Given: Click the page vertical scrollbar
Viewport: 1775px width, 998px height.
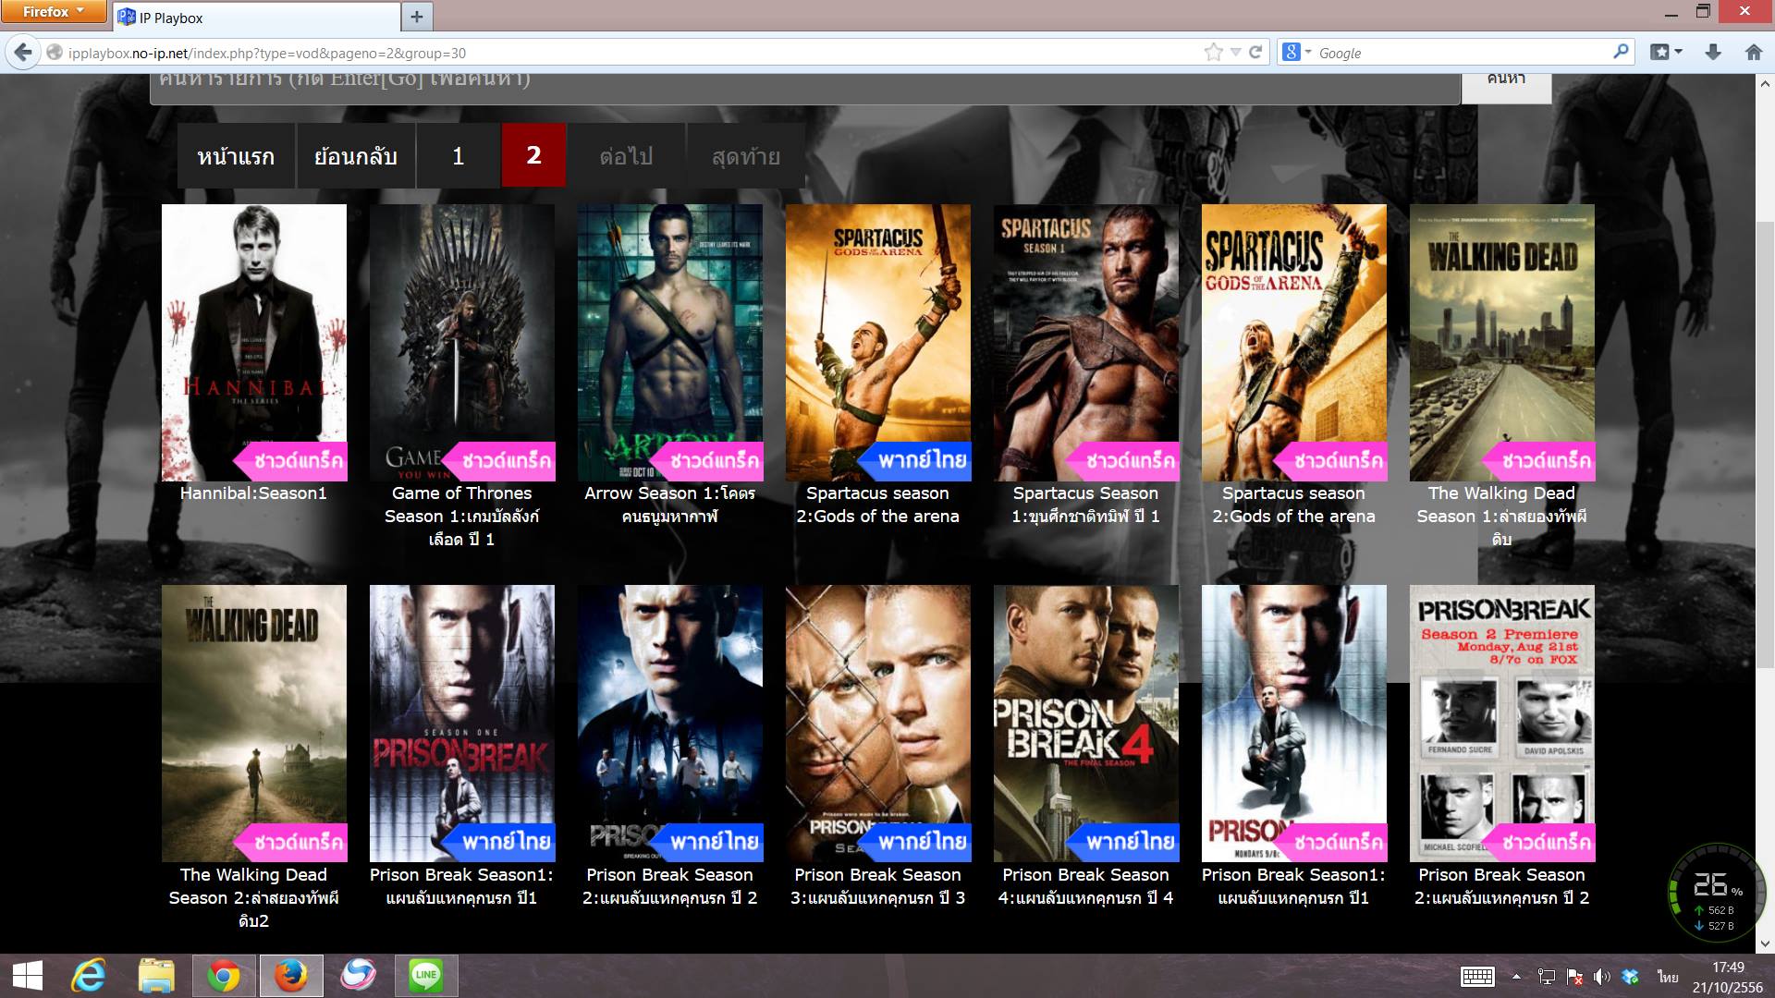Looking at the screenshot, I should tap(1765, 444).
